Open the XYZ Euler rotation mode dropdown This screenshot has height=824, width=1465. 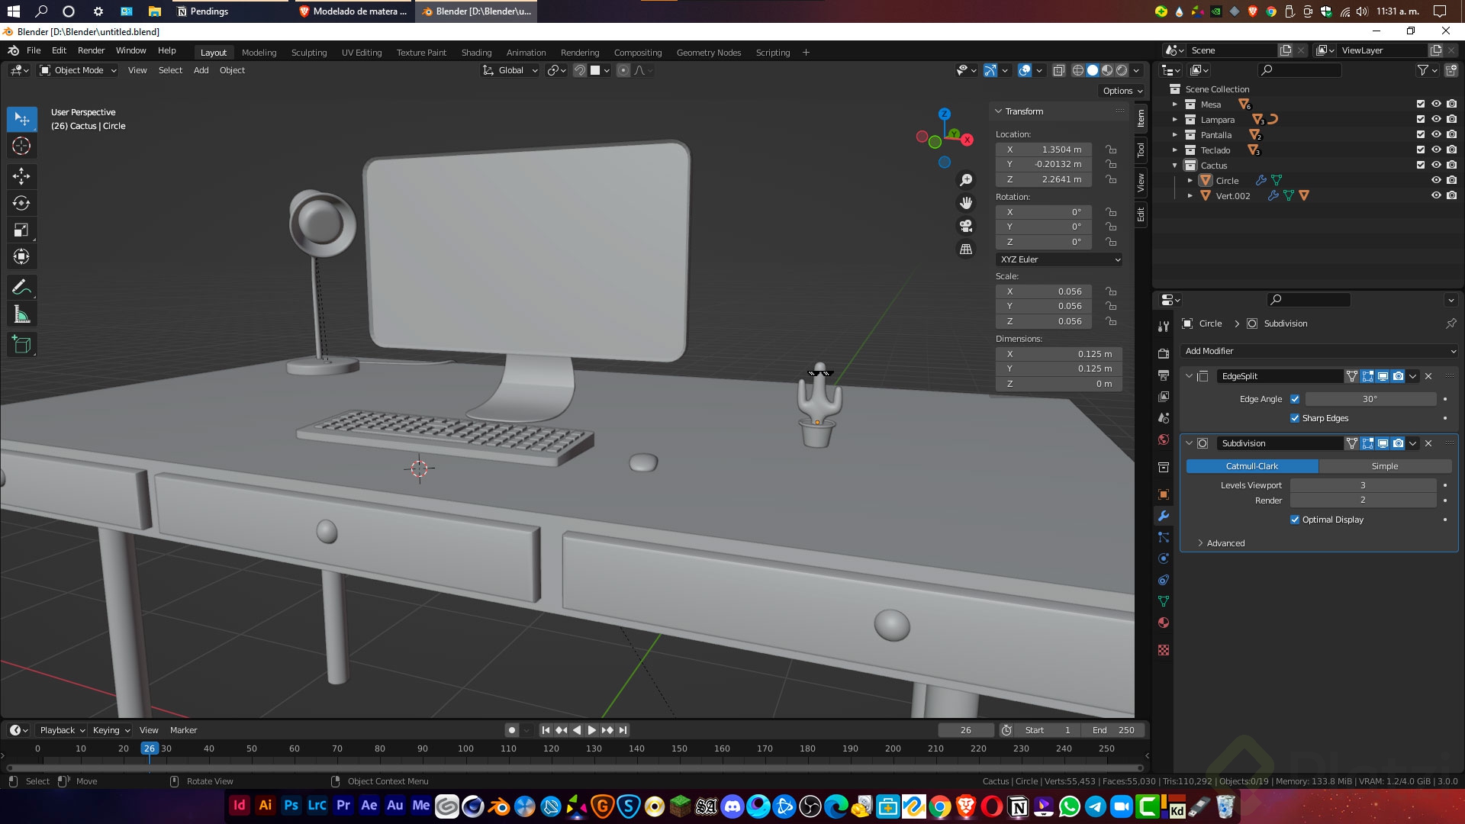pos(1059,259)
